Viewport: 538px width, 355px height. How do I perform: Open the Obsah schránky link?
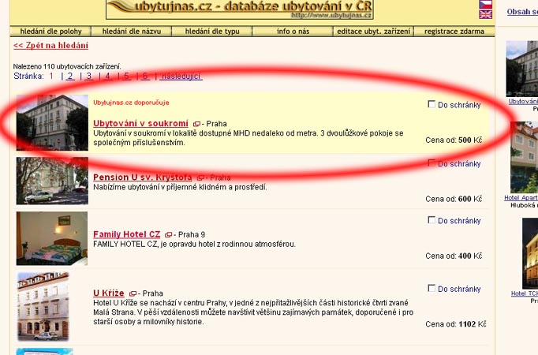pyautogui.click(x=521, y=12)
